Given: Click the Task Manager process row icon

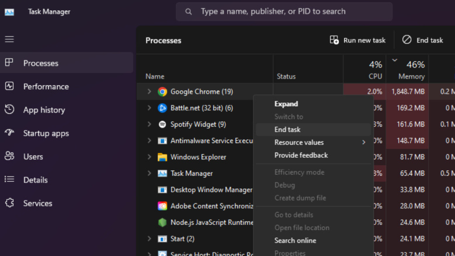Looking at the screenshot, I should pos(162,173).
